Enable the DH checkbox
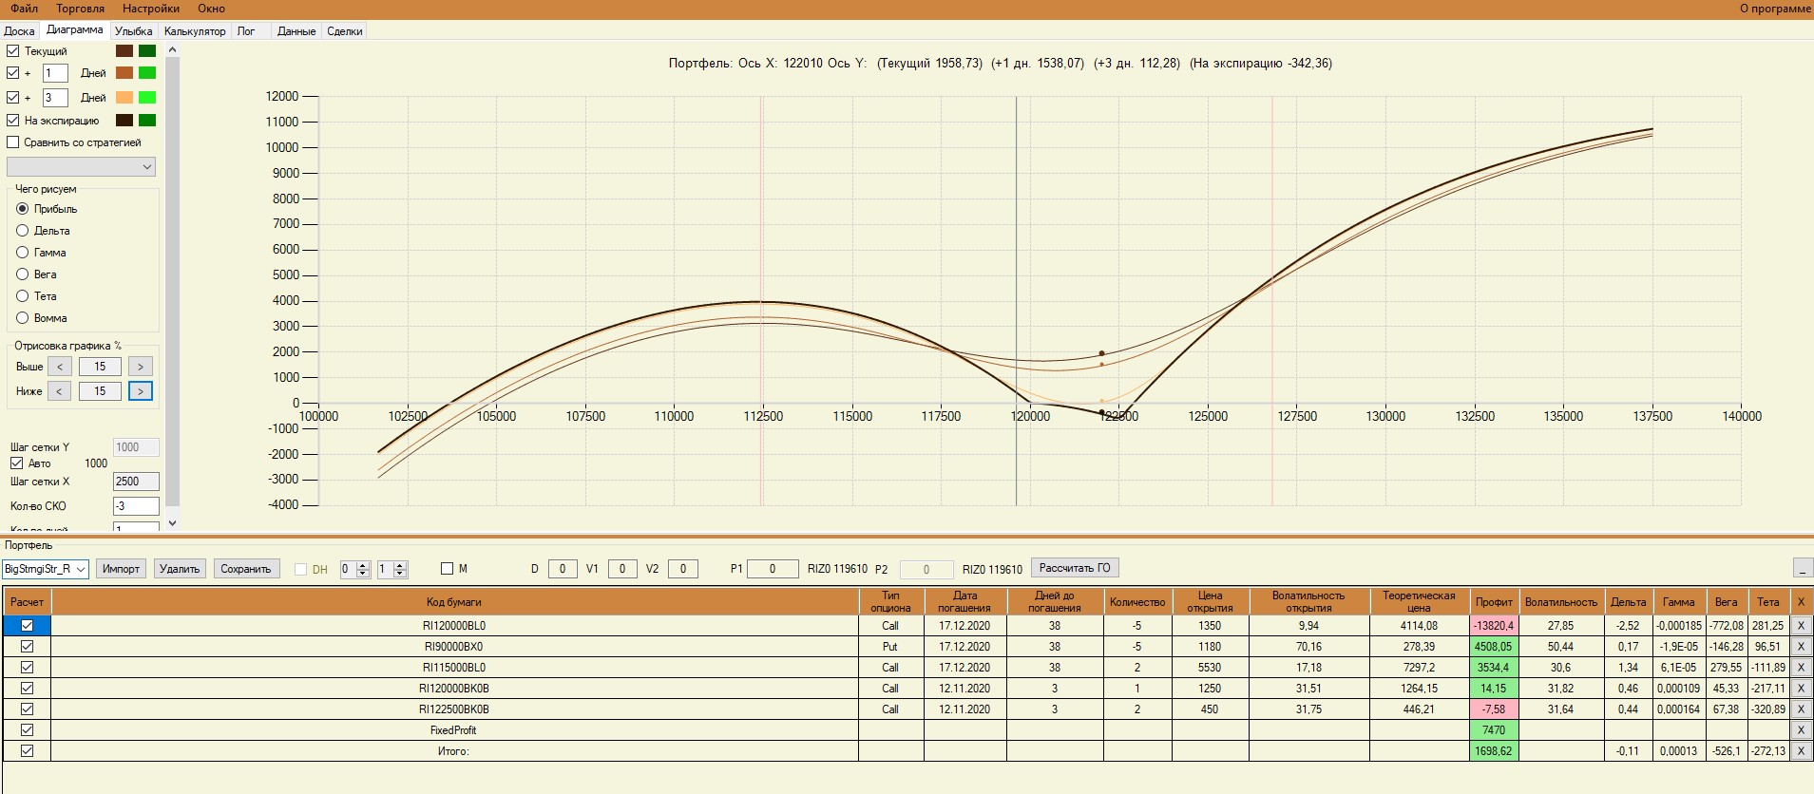This screenshot has width=1814, height=794. (x=300, y=570)
